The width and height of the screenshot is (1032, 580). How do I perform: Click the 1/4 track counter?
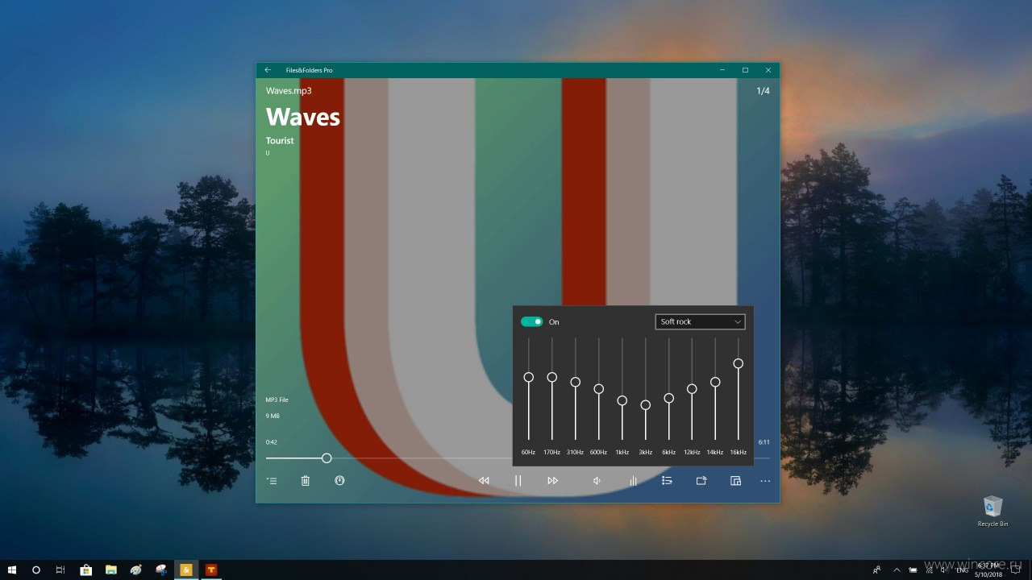point(763,91)
